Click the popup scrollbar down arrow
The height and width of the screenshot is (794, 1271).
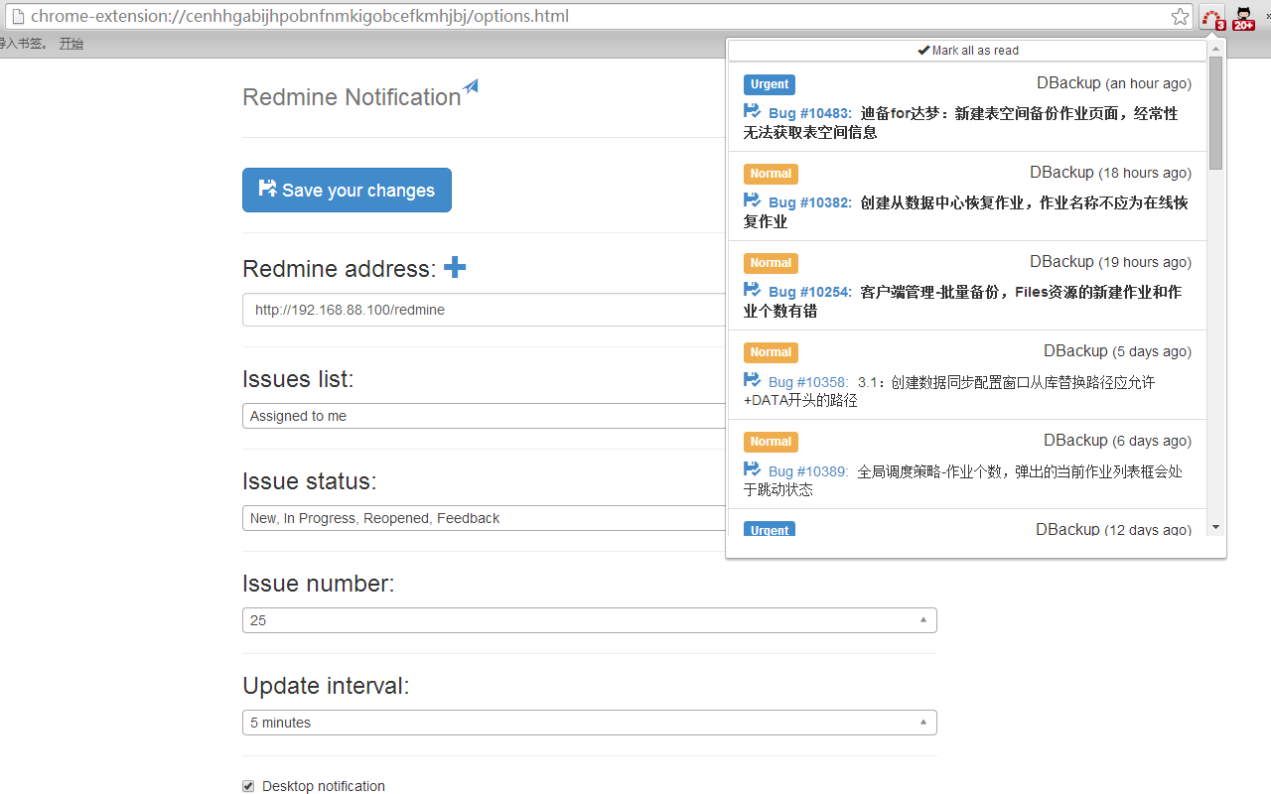(x=1216, y=527)
